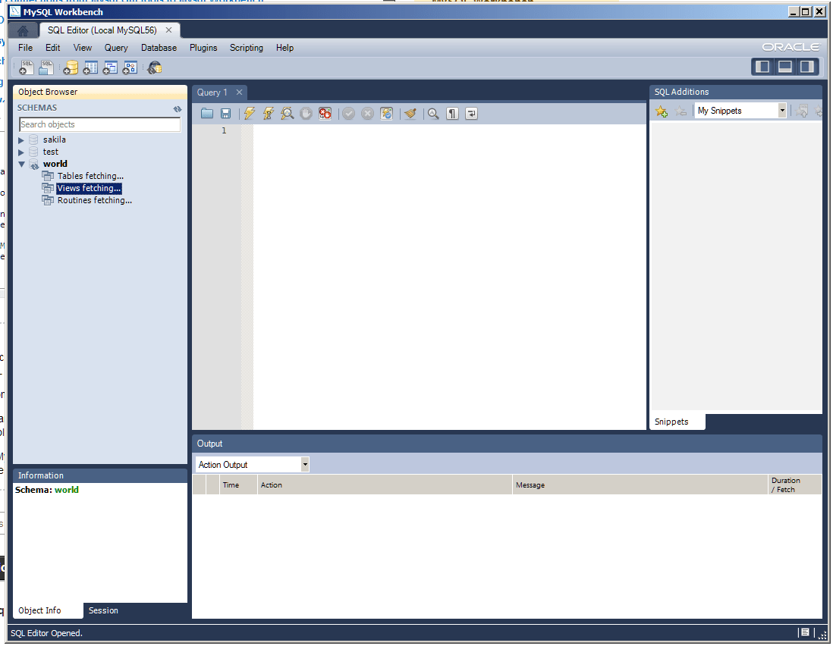Toggle word wrapping in editor
833x646 pixels.
[x=471, y=113]
